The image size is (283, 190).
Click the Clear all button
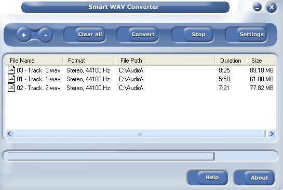(x=85, y=35)
